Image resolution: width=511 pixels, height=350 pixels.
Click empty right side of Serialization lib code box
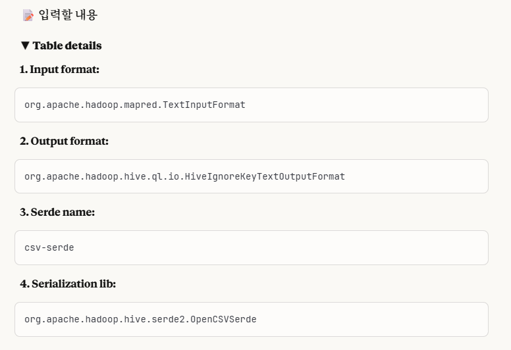pyautogui.click(x=395, y=319)
